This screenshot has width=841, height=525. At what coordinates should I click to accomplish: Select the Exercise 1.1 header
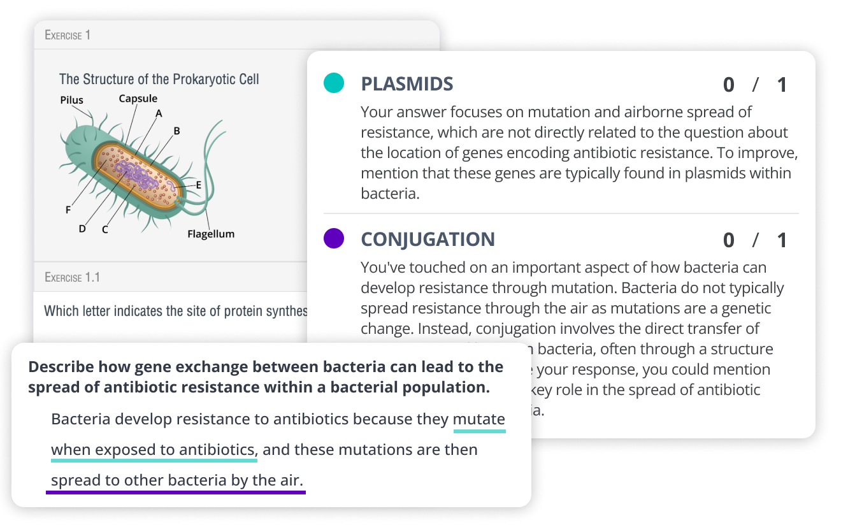(x=72, y=277)
